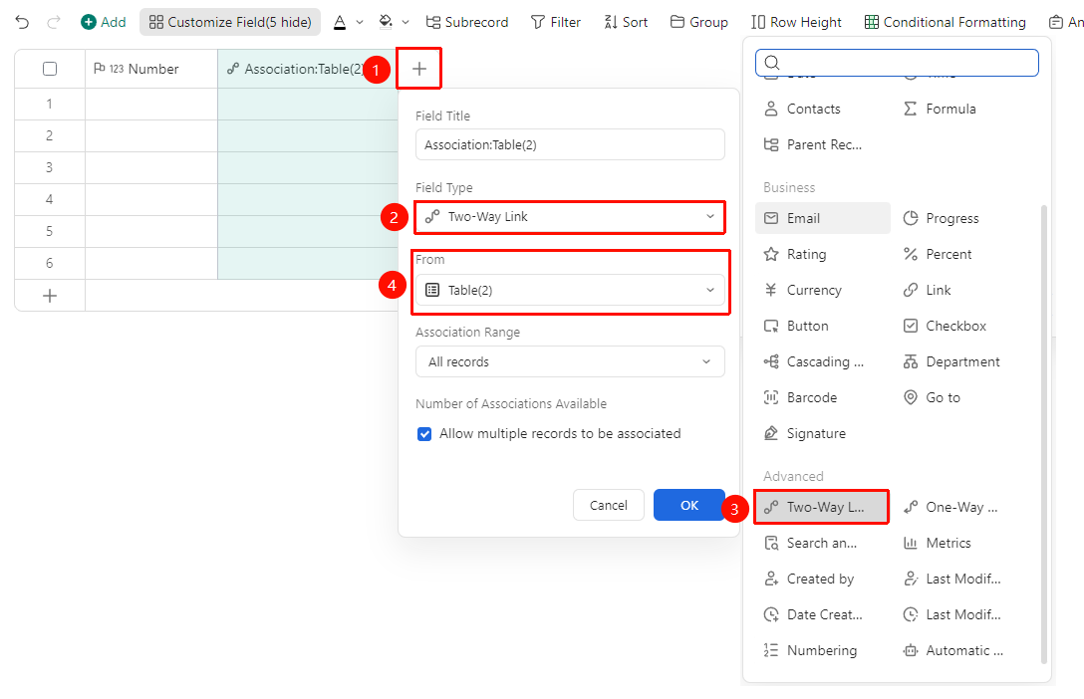1084x699 pixels.
Task: Click the field type search box
Action: click(897, 63)
